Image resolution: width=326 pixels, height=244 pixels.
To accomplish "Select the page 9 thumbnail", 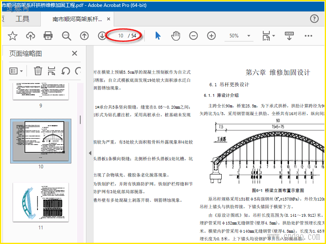I will (x=41, y=91).
